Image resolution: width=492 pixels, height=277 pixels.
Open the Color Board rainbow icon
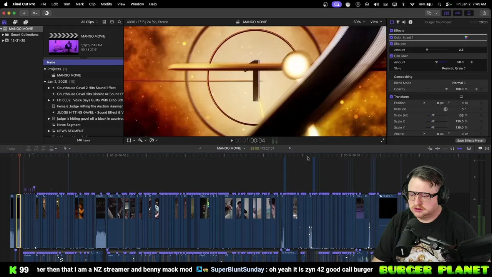coord(466,37)
